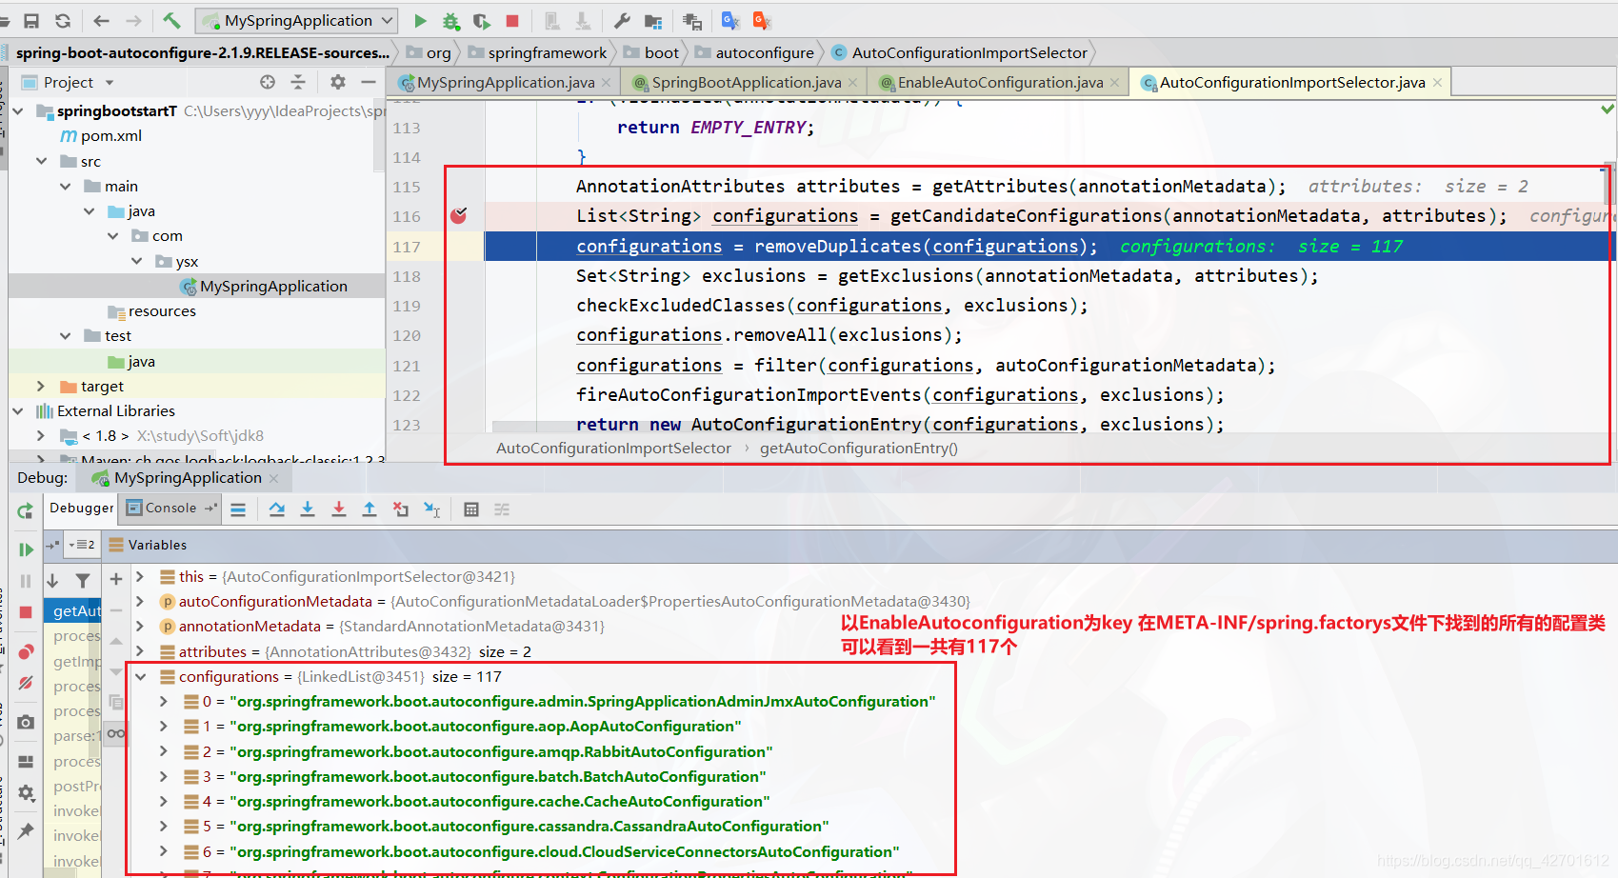
Task: Hide the Project panel with minus icon
Action: (369, 82)
